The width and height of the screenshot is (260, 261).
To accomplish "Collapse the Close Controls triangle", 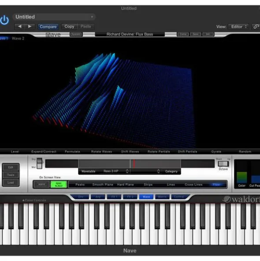I will pyautogui.click(x=23, y=200).
